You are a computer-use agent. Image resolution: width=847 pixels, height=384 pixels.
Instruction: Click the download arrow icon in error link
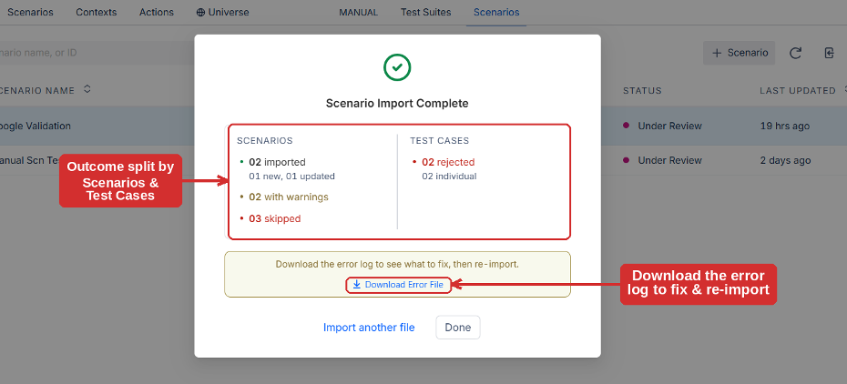pyautogui.click(x=356, y=284)
